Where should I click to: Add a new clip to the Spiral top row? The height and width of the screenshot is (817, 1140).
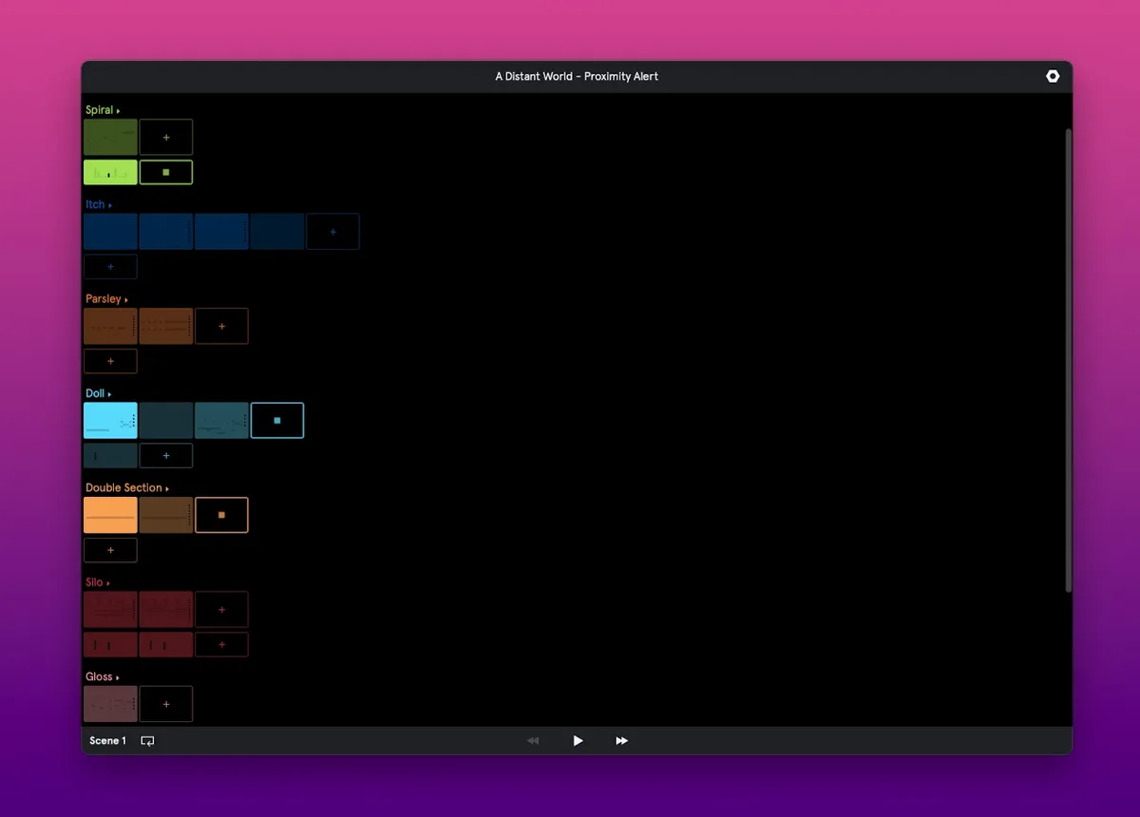pyautogui.click(x=166, y=137)
